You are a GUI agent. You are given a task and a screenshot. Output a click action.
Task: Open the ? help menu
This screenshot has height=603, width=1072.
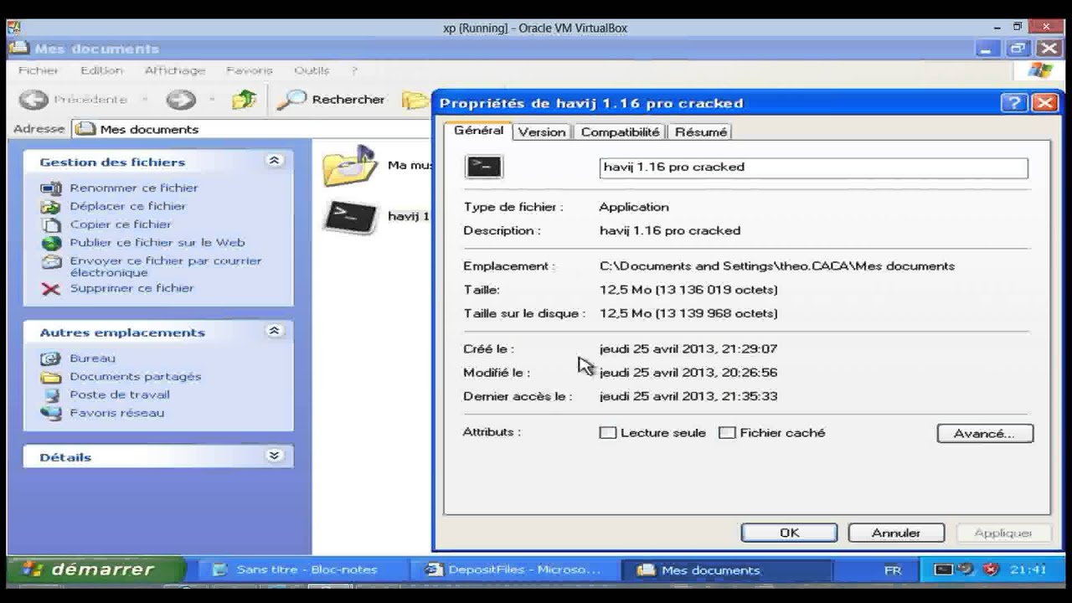point(354,70)
